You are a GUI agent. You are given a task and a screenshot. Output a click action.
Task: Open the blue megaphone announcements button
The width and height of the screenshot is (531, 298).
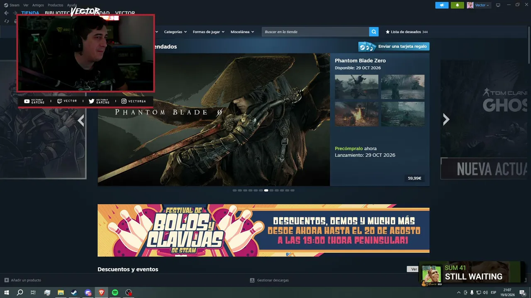click(442, 5)
